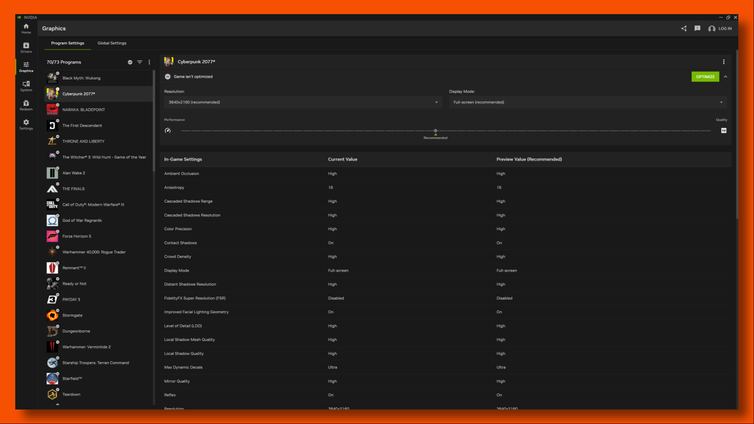
Task: Select Alan Wake 2 game icon
Action: coord(52,173)
